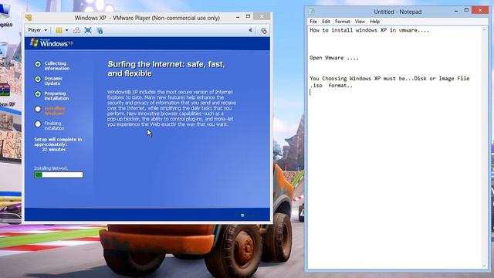This screenshot has width=494, height=278.
Task: Click the Suspend (pause) virtual machine icon
Action: click(59, 31)
